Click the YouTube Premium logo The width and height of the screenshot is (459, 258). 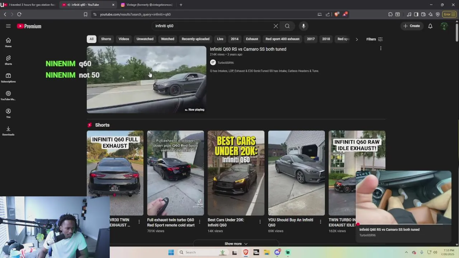point(29,26)
